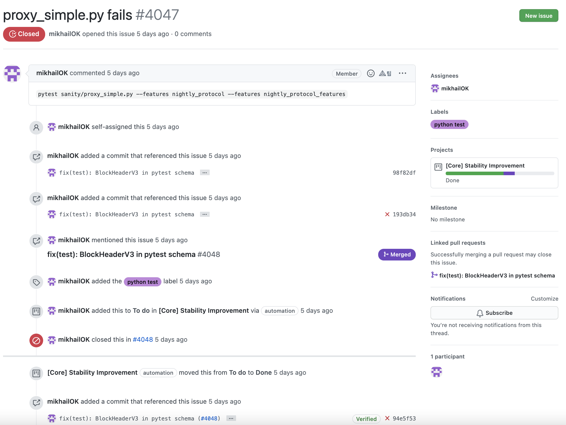The height and width of the screenshot is (425, 566).
Task: Open commit hash 98f82df
Action: [x=404, y=173]
